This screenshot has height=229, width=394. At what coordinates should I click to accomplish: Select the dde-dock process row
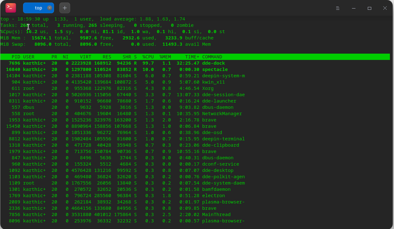[x=126, y=63]
